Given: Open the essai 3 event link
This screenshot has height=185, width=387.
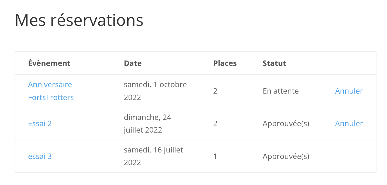Looking at the screenshot, I should [x=40, y=156].
